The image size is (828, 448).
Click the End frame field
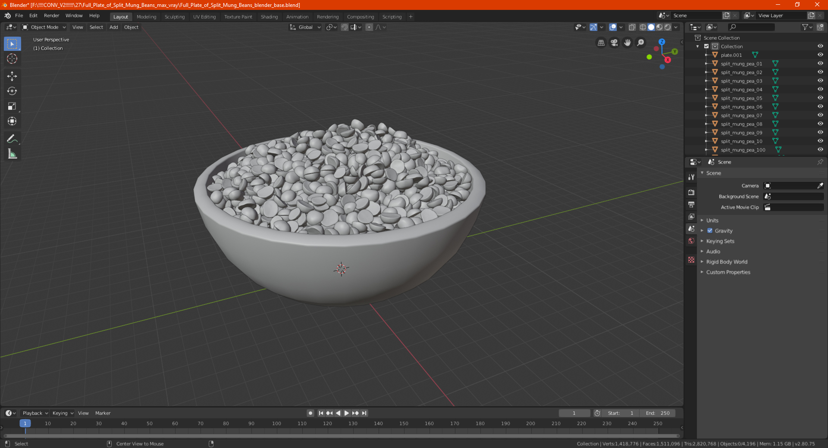pyautogui.click(x=658, y=413)
